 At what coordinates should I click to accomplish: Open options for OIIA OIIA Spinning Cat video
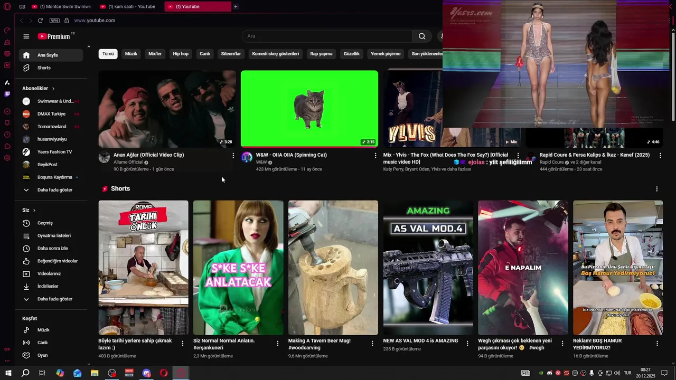pos(375,155)
